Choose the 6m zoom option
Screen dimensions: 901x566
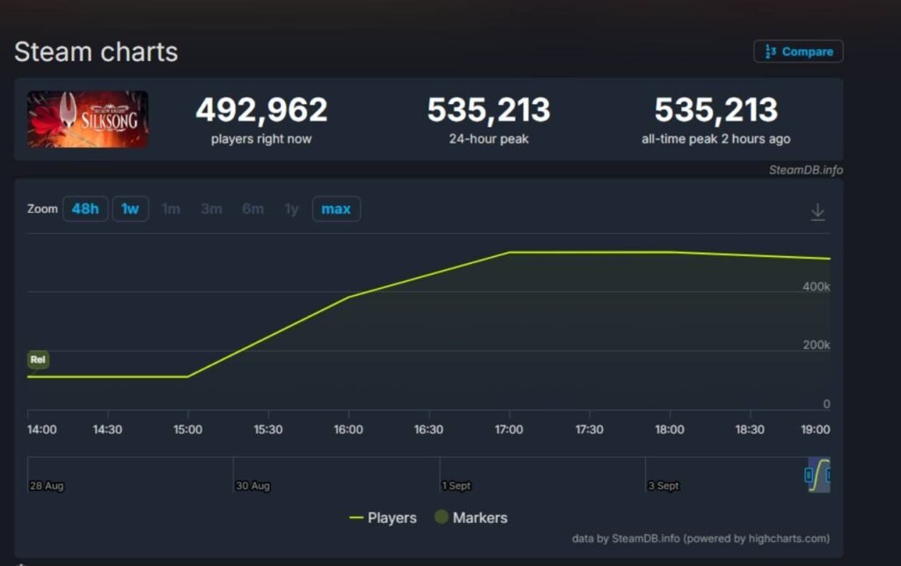(253, 209)
